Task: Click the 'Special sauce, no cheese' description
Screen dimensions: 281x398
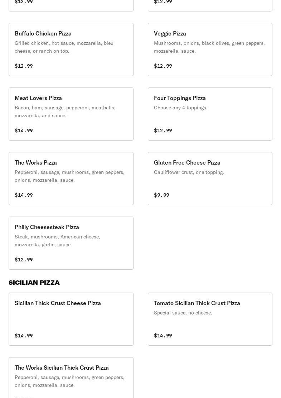Action: (183, 313)
